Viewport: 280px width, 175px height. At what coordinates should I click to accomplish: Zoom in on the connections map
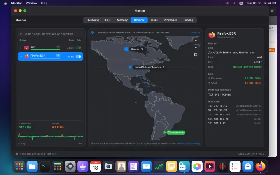(196, 41)
